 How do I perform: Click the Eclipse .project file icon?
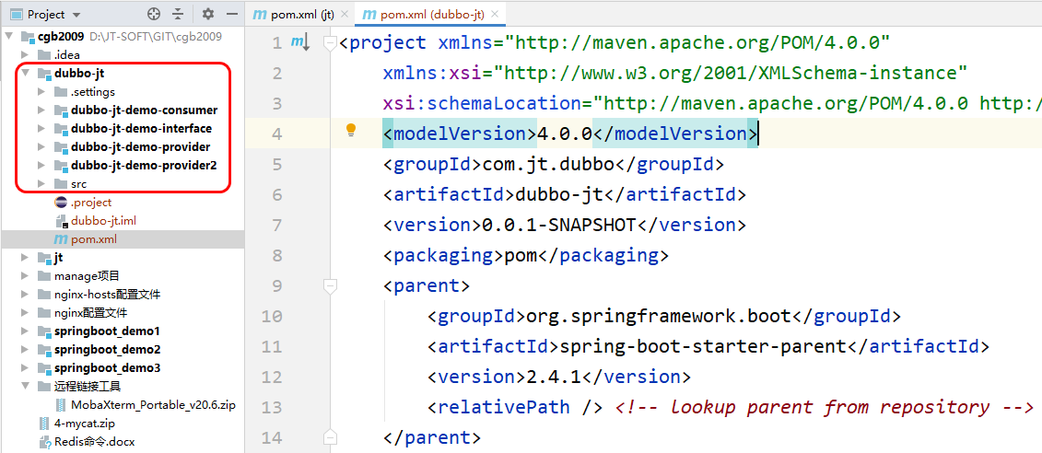(61, 203)
